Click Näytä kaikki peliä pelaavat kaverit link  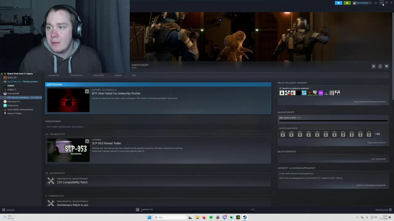pos(369,102)
